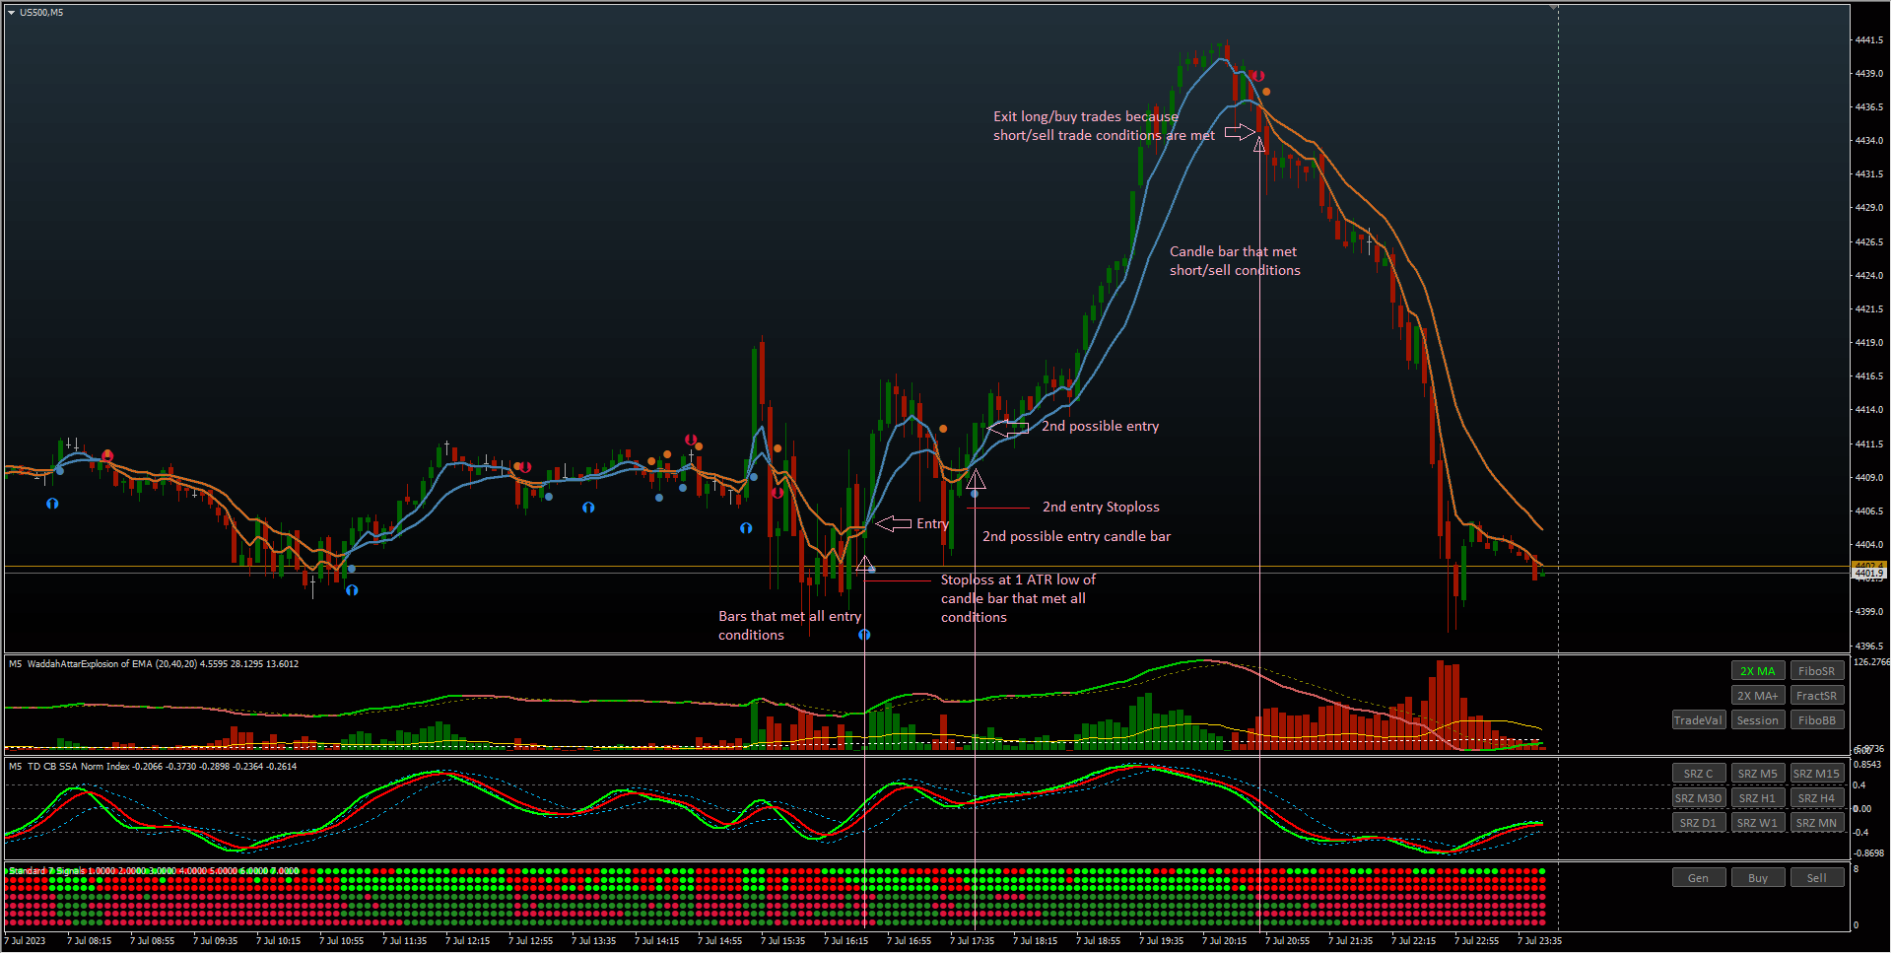
Task: Click the current price tag 4401.9
Action: (1868, 573)
